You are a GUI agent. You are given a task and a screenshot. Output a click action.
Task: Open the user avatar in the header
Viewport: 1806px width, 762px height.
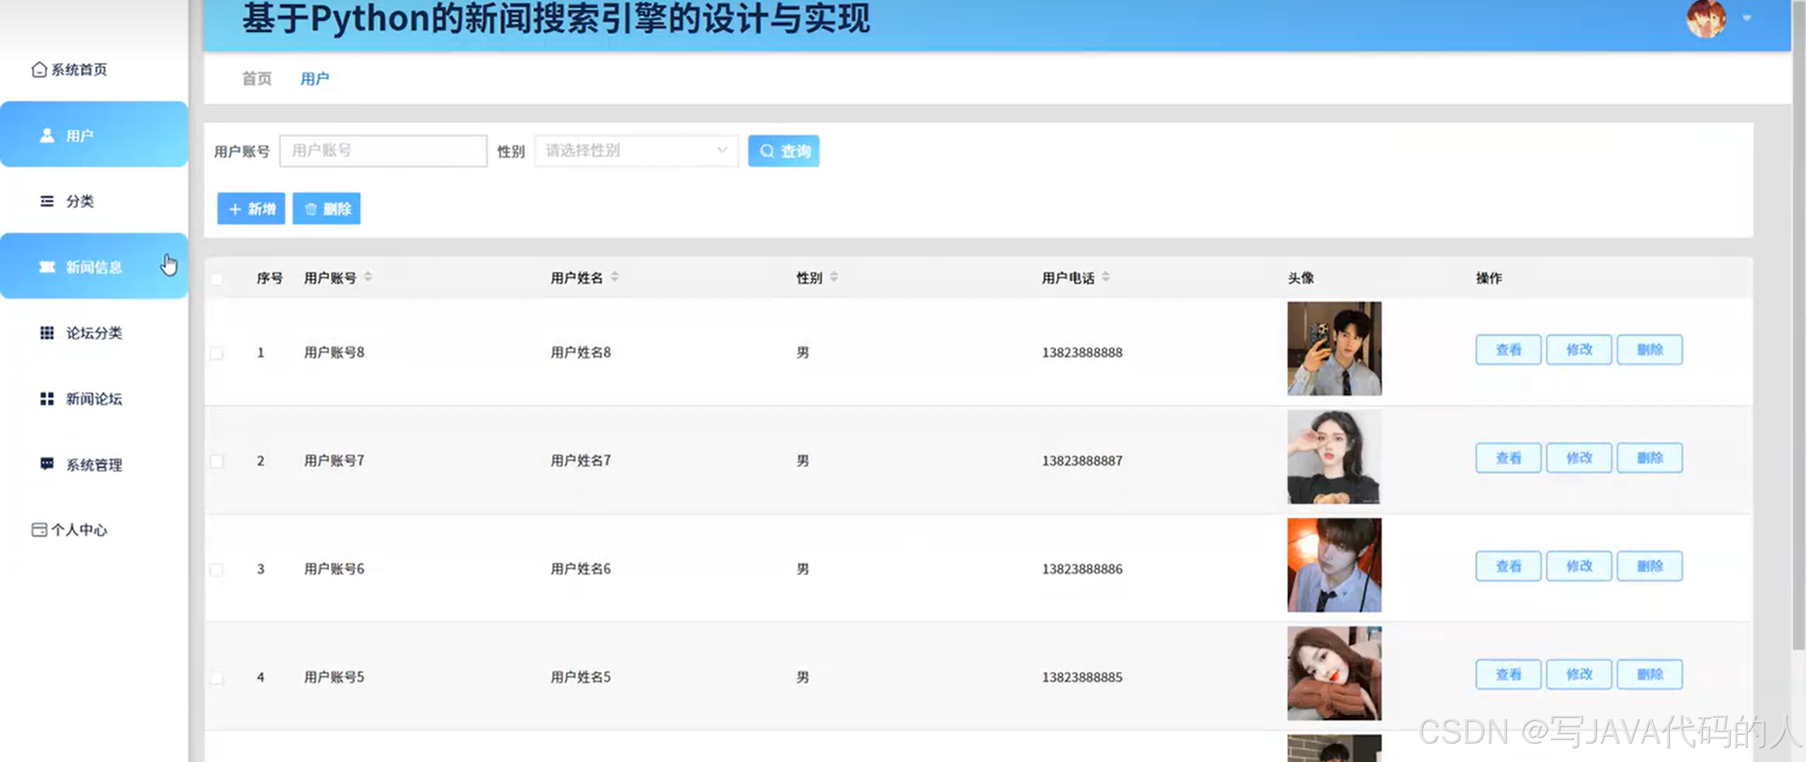tap(1706, 18)
